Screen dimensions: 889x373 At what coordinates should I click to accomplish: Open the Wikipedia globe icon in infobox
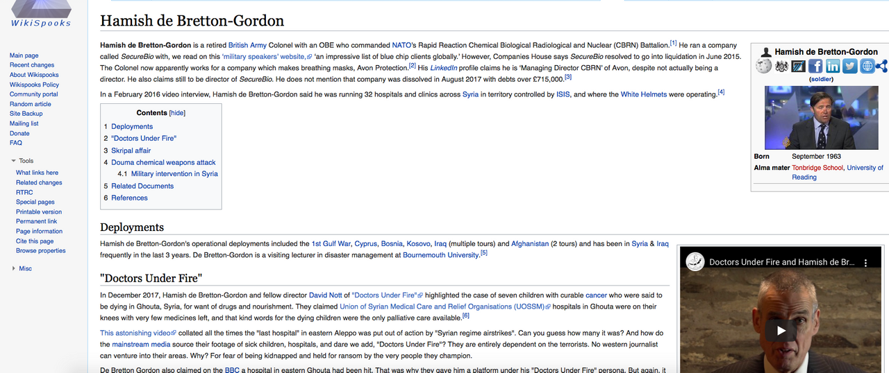coord(764,66)
